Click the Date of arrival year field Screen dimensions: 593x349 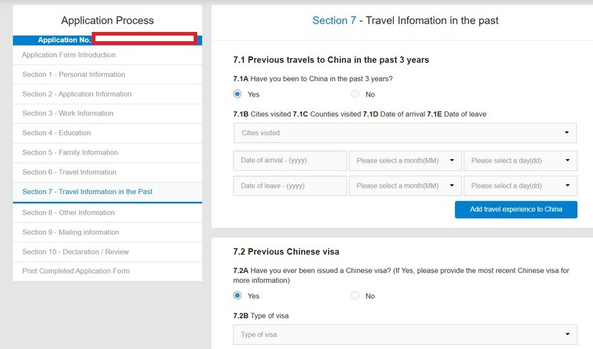pyautogui.click(x=290, y=161)
